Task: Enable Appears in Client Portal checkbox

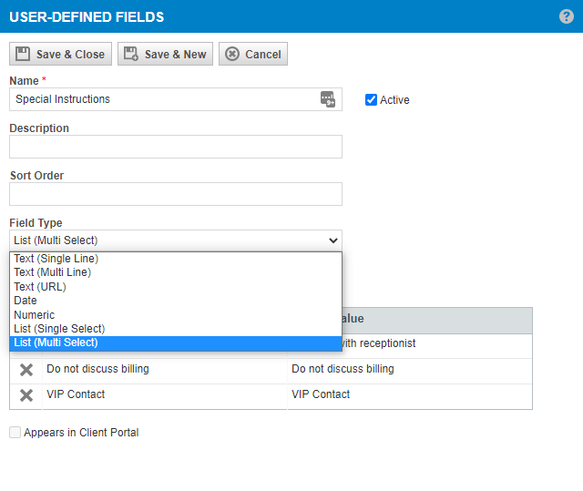Action: (15, 433)
